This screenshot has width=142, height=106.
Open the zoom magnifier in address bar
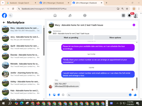pos(122,9)
